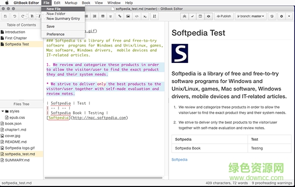Click the Files Tree panel header
This screenshot has height=187, width=295.
click(21, 104)
